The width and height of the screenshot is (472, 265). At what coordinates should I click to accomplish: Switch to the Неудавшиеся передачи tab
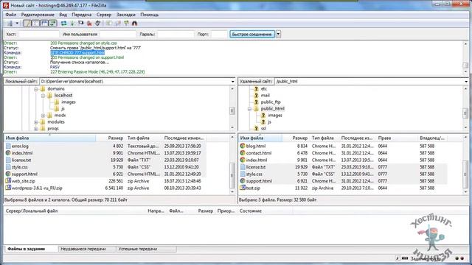(87, 249)
